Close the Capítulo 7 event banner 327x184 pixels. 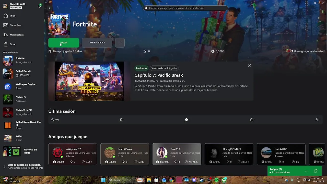click(x=249, y=66)
